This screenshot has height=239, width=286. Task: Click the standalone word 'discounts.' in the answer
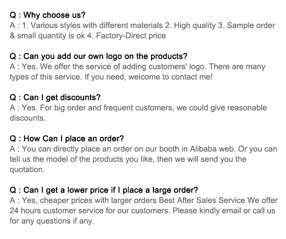[x=27, y=118]
